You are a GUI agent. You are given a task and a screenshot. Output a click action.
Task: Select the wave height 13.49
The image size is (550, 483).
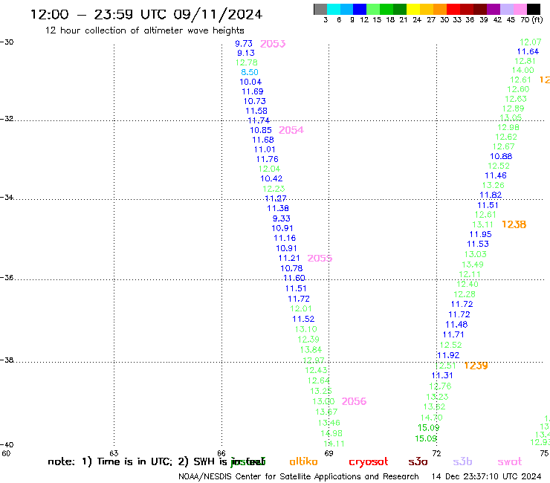click(473, 265)
